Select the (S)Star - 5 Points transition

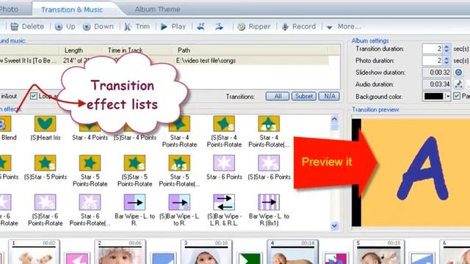pos(46,168)
